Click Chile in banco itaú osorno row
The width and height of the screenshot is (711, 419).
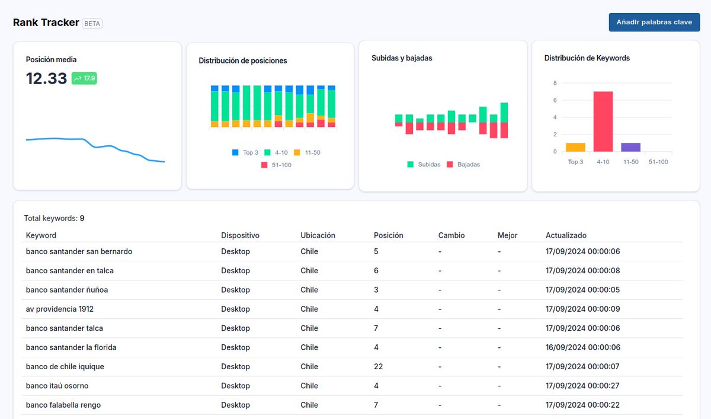pyautogui.click(x=309, y=386)
